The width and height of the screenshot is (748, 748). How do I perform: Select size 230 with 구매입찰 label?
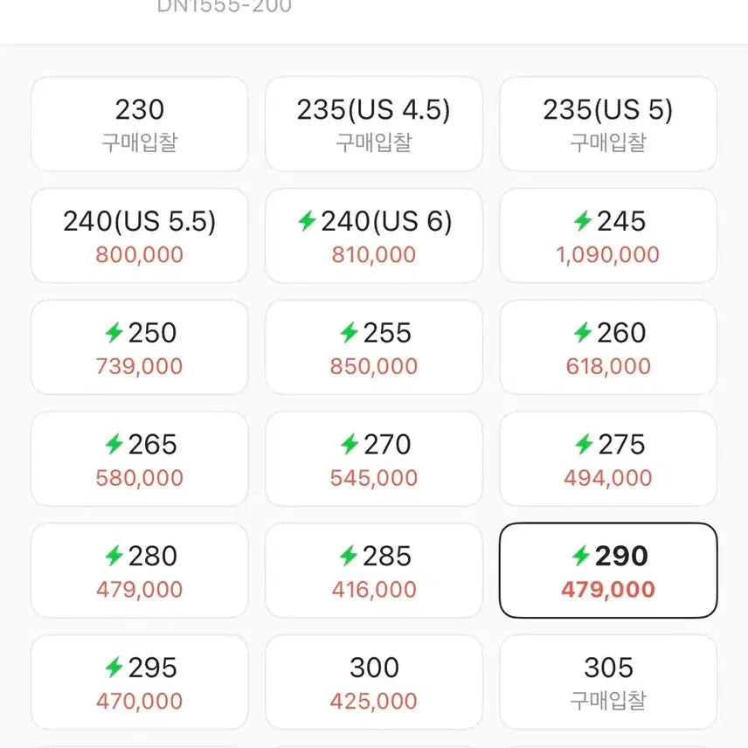139,123
